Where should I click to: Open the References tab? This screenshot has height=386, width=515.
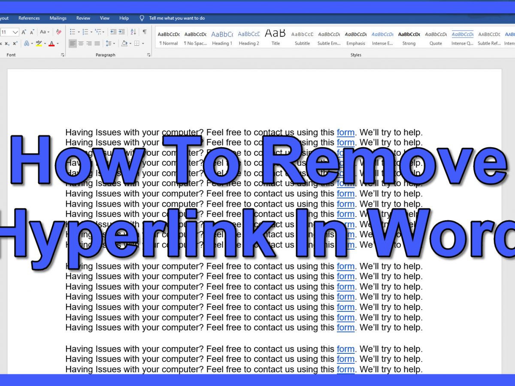[x=29, y=18]
